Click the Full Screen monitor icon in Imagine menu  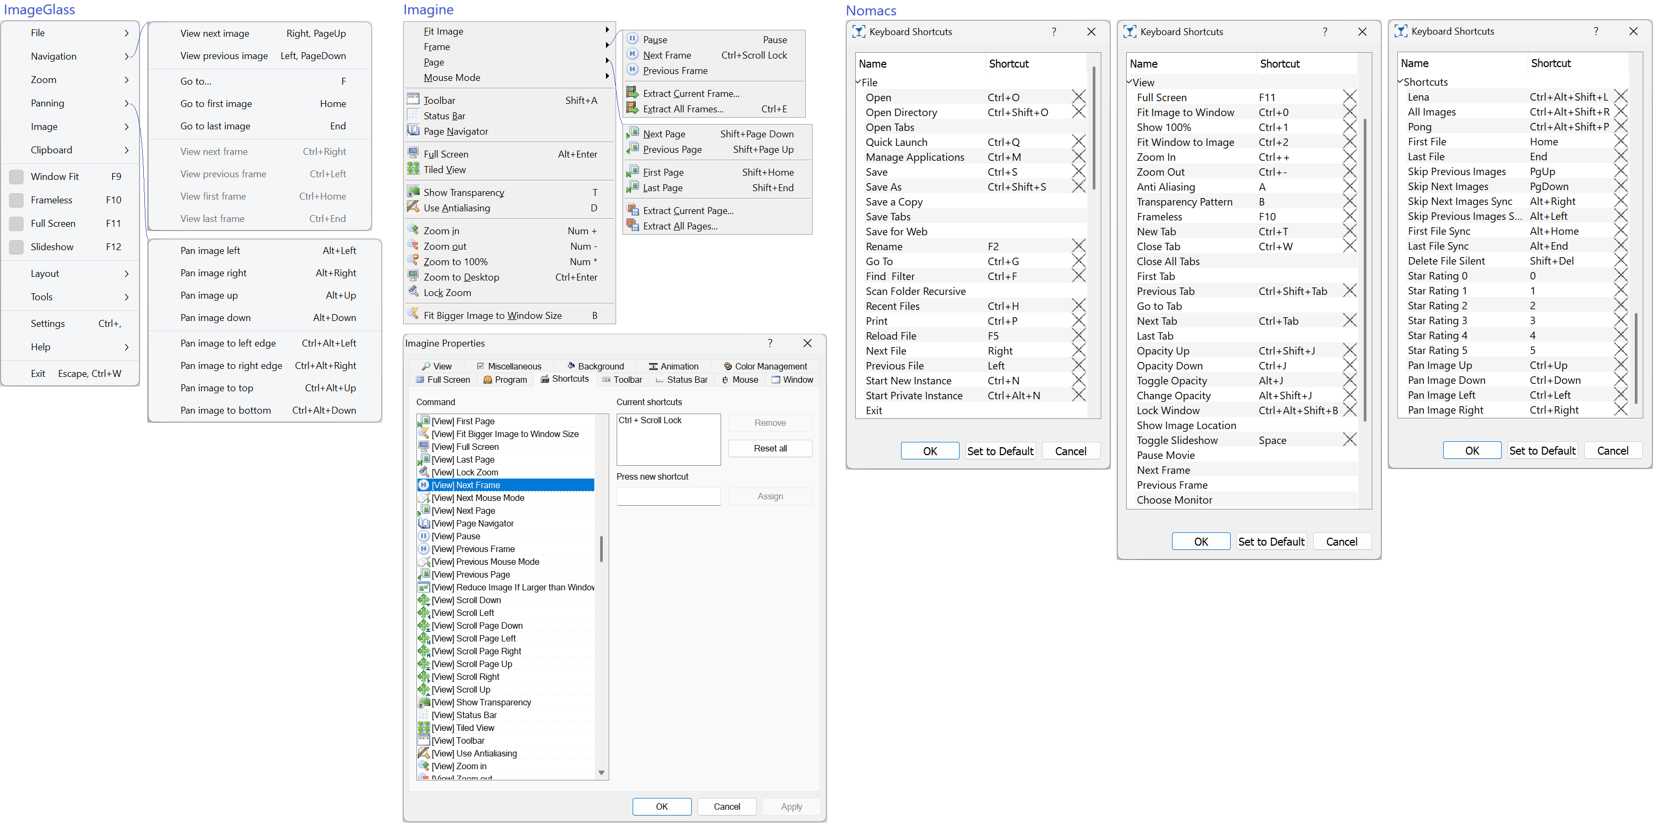pyautogui.click(x=413, y=154)
